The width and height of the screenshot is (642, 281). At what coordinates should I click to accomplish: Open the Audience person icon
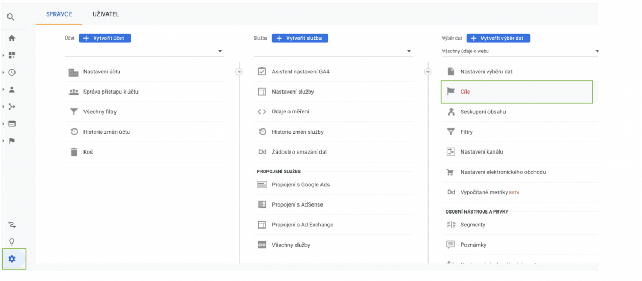(x=12, y=89)
